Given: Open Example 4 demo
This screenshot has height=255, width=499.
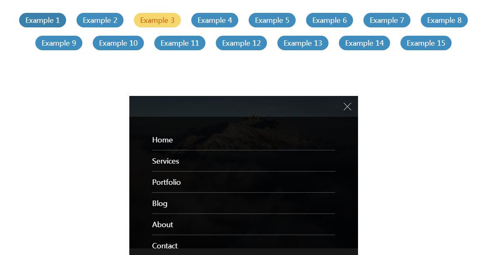Looking at the screenshot, I should click(215, 20).
